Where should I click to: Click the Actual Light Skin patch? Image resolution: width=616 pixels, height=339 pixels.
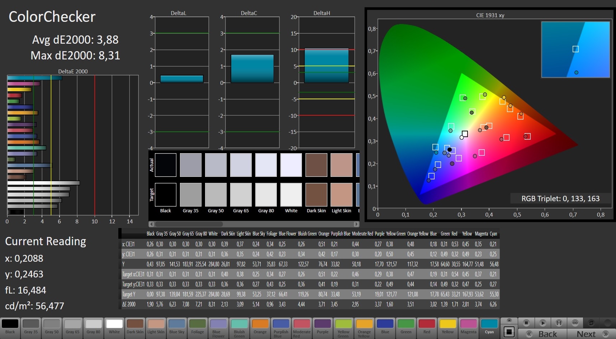(341, 165)
